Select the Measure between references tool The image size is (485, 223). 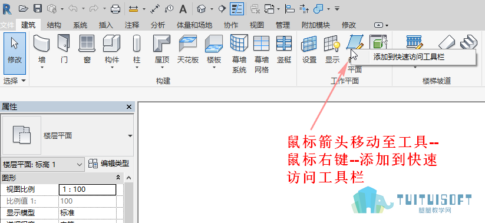tap(133, 9)
